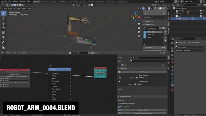Move annotation layer up with arrow icon
Screen dimensions: 206x116
tap(165, 38)
